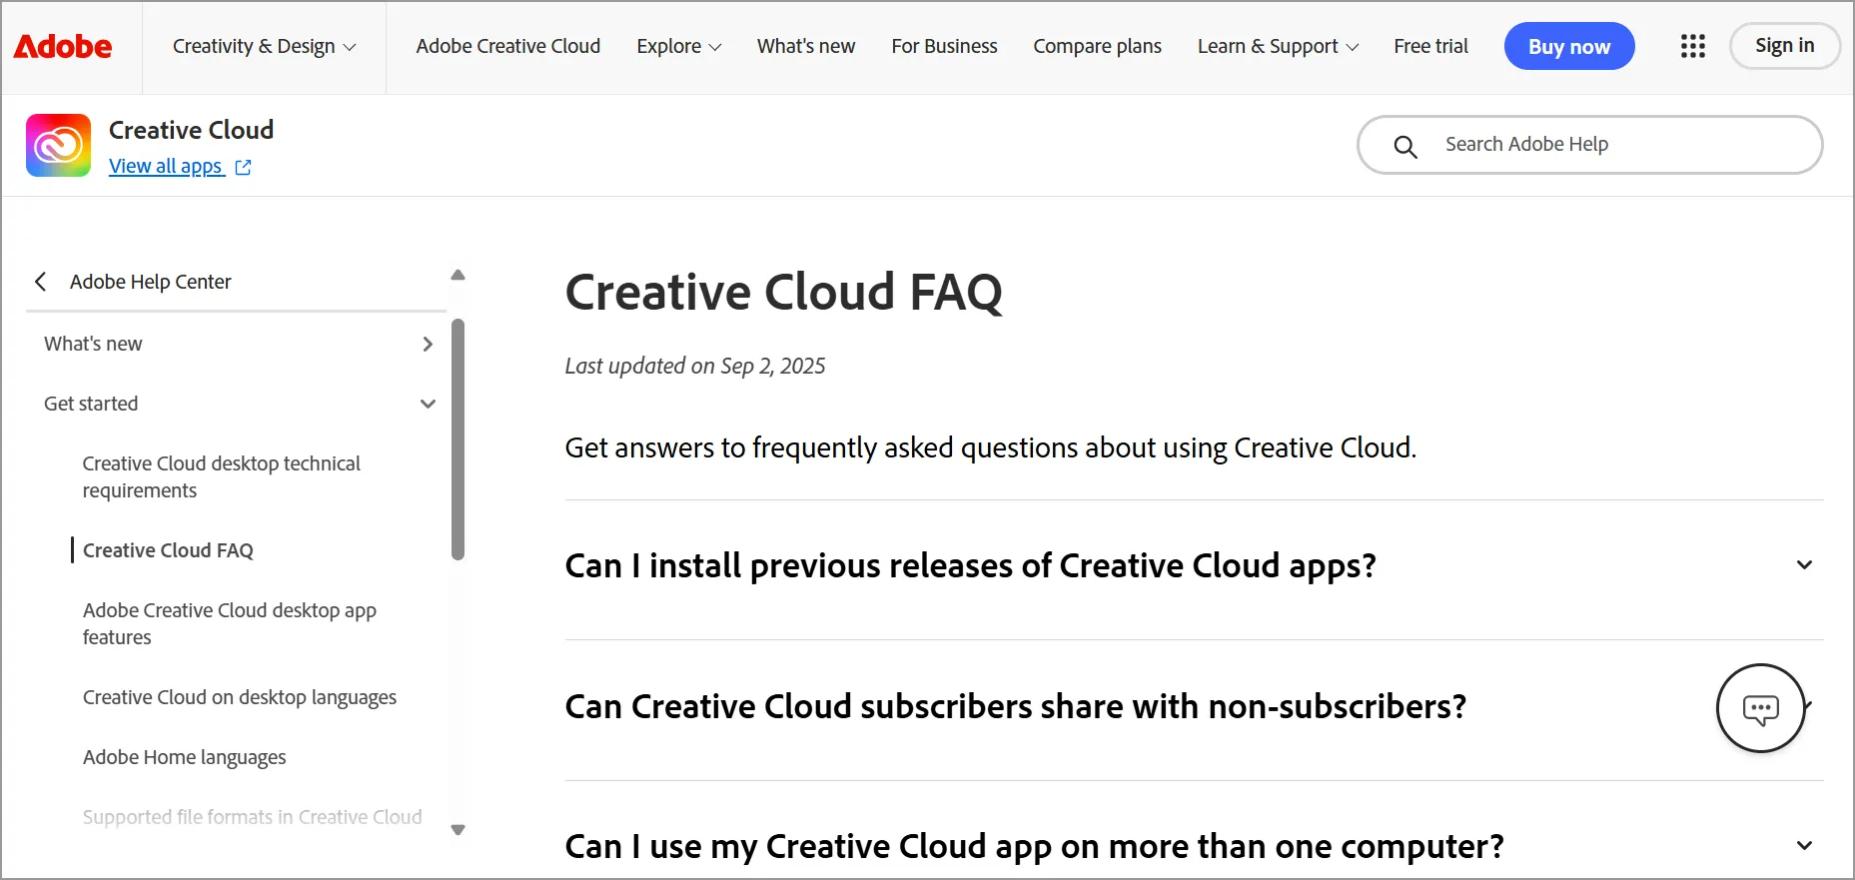Viewport: 1855px width, 880px height.
Task: Click the Creative Cloud rainbow app icon
Action: pyautogui.click(x=58, y=146)
